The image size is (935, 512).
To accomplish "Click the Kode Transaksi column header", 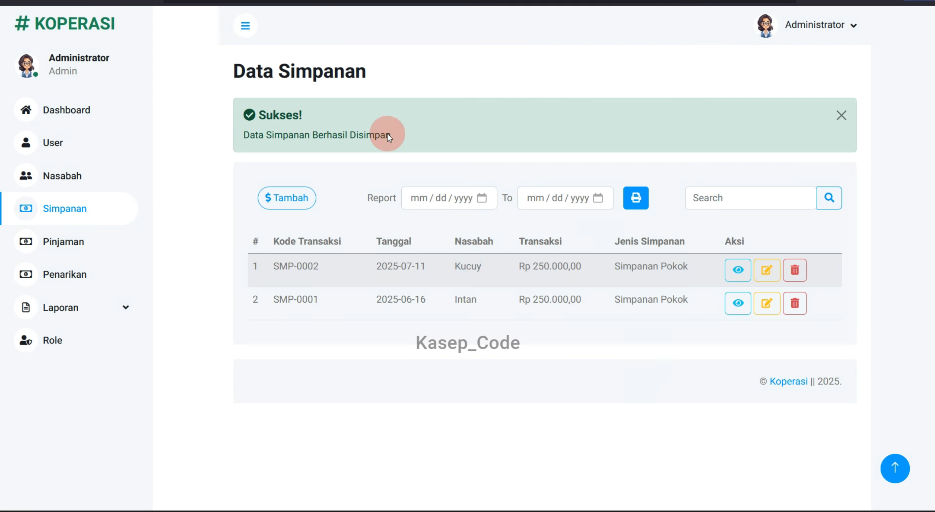I will click(x=307, y=241).
